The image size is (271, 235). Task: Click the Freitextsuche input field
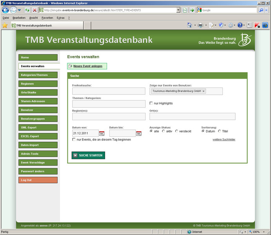click(109, 91)
